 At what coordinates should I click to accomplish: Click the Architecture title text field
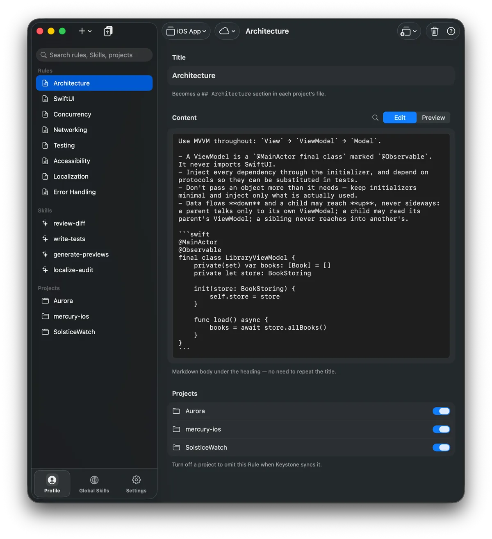pyautogui.click(x=311, y=76)
